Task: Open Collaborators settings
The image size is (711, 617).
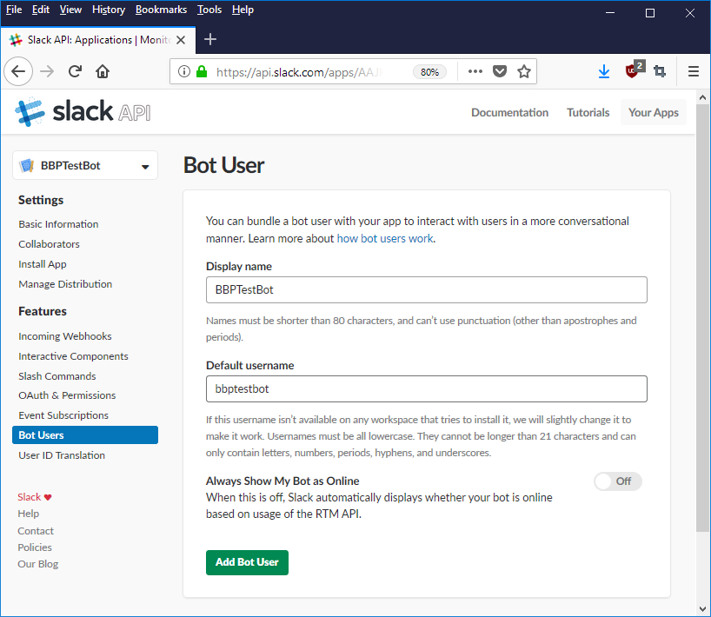Action: point(49,244)
